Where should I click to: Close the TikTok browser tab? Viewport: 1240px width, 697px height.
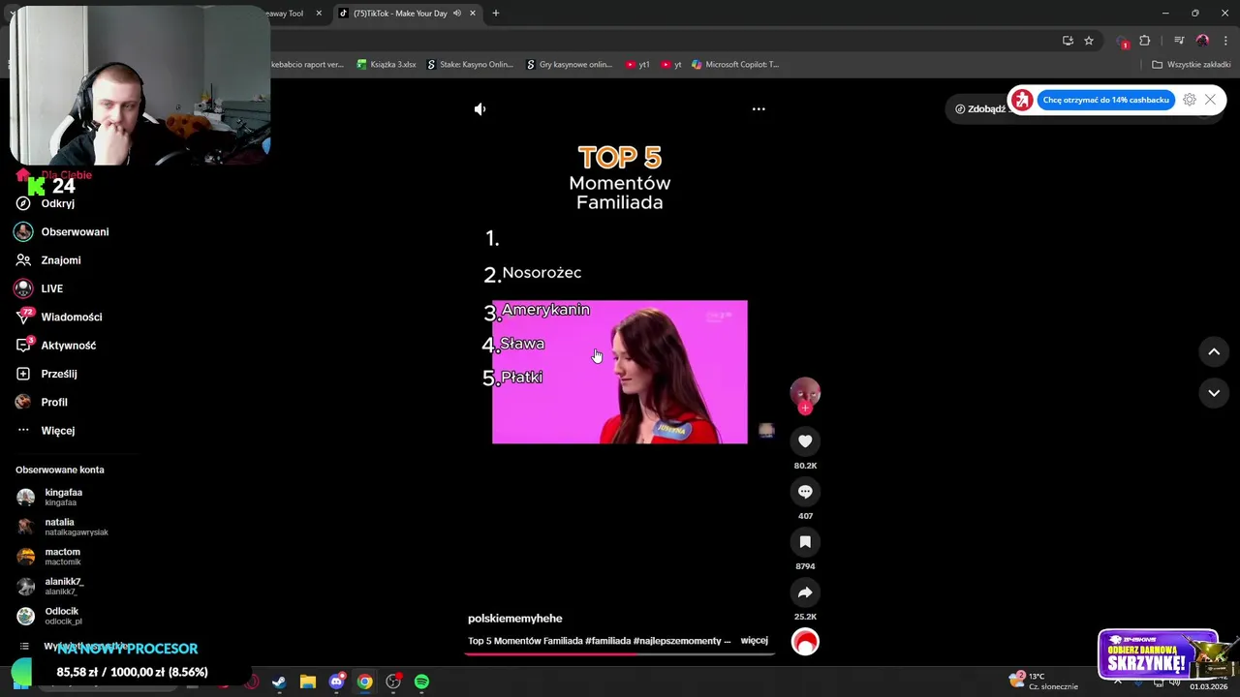pos(473,14)
